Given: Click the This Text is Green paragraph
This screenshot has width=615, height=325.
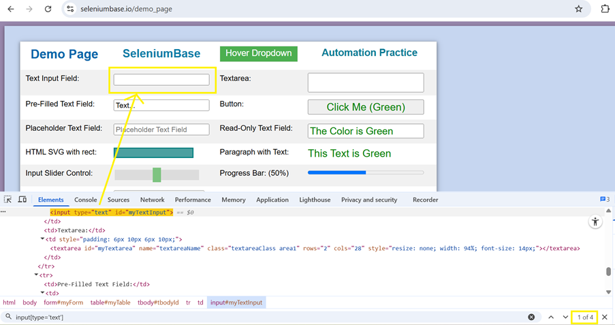Looking at the screenshot, I should tap(349, 153).
